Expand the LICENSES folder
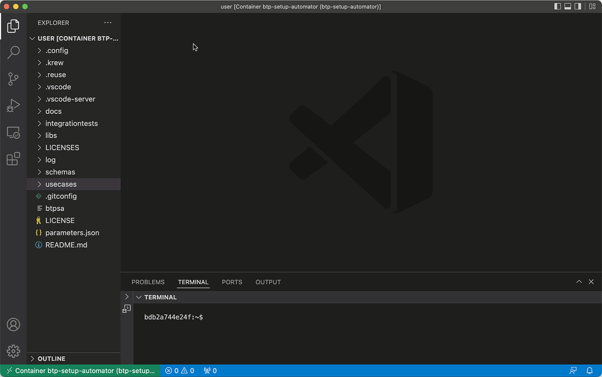The height and width of the screenshot is (377, 602). click(x=74, y=148)
